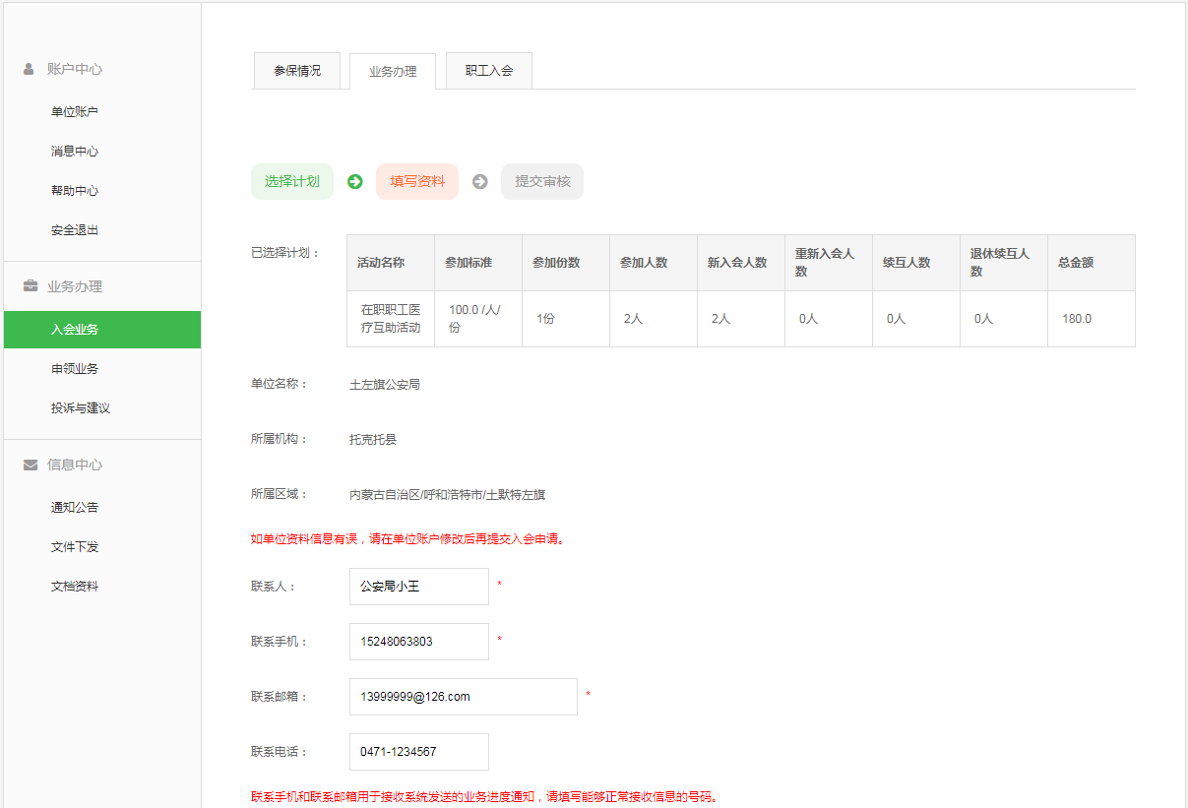The height and width of the screenshot is (808, 1188).
Task: Switch to the 参保情况 tab
Action: click(296, 71)
